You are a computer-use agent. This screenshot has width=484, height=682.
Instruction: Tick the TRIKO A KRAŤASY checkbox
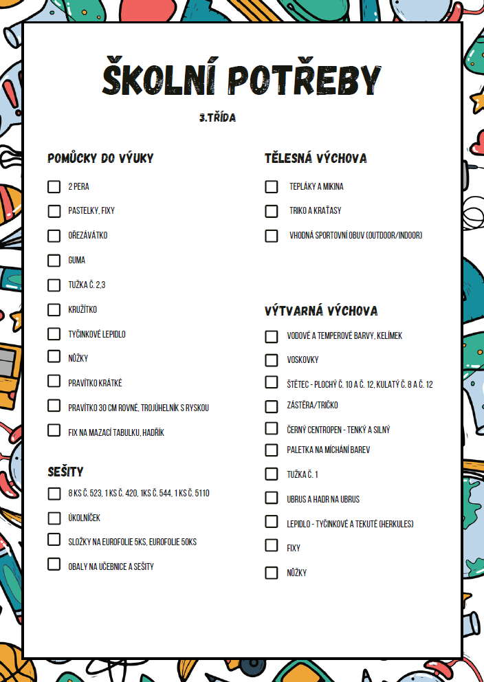click(x=272, y=211)
